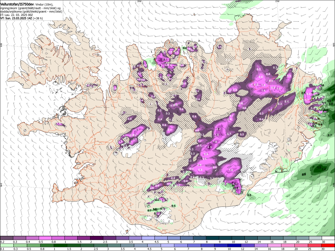Pick the darkest green lower swatch between 1 and 1.5
This screenshot has height=251, width=335.
click(x=60, y=246)
